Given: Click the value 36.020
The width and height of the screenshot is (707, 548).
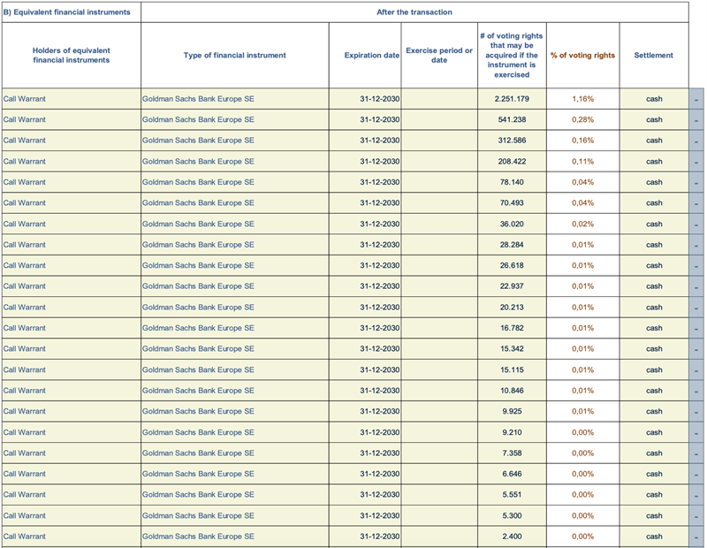Looking at the screenshot, I should click(x=512, y=224).
